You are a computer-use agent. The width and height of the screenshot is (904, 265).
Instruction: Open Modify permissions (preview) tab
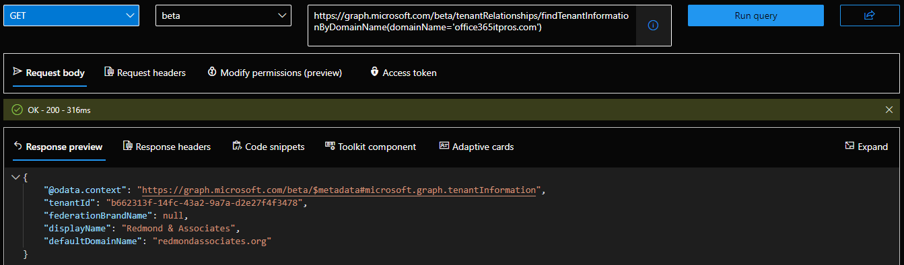(x=275, y=73)
